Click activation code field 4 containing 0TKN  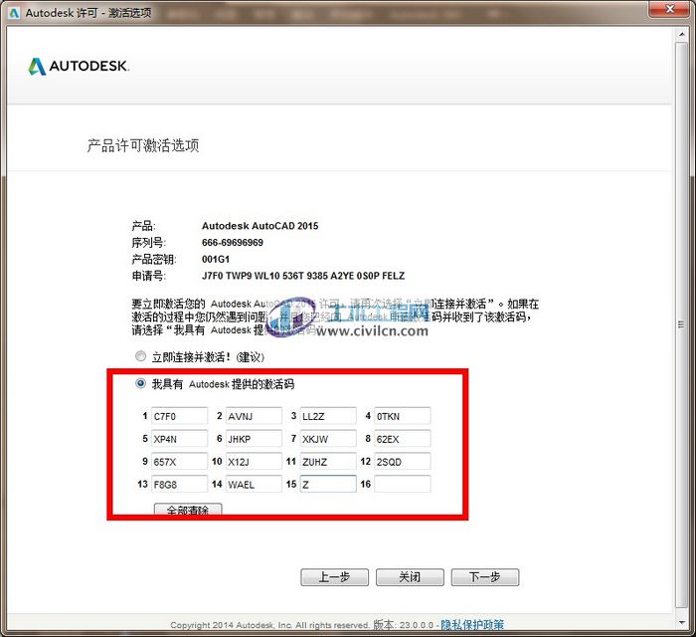[x=403, y=416]
